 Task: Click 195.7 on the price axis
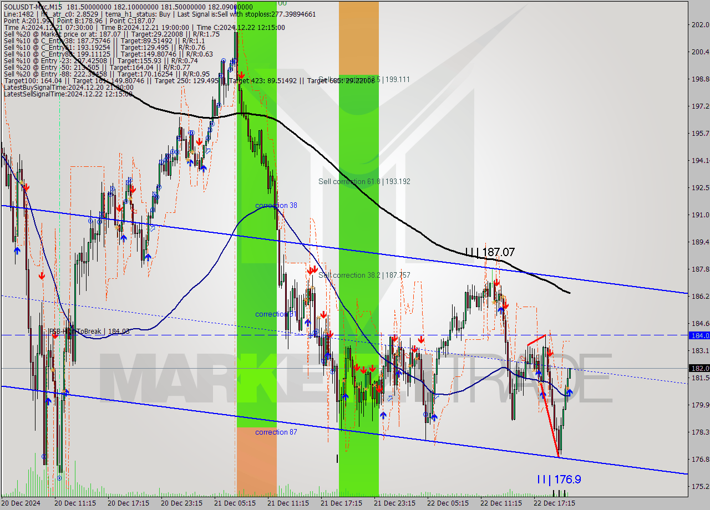tap(700, 133)
